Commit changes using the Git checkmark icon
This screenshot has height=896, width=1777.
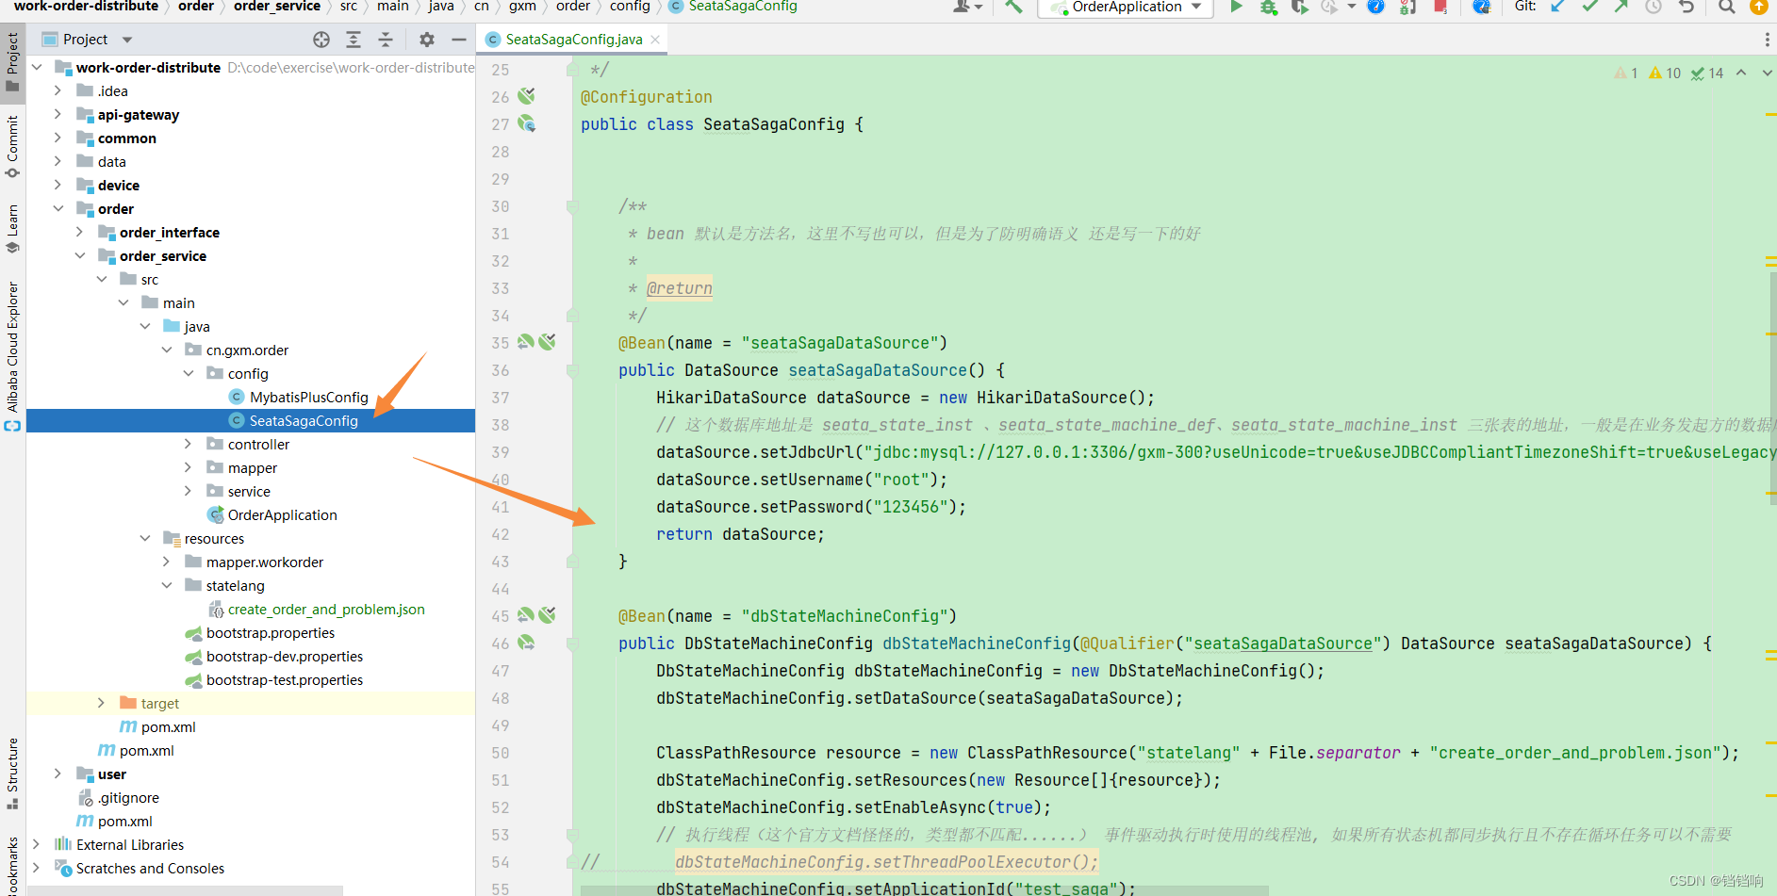tap(1590, 7)
